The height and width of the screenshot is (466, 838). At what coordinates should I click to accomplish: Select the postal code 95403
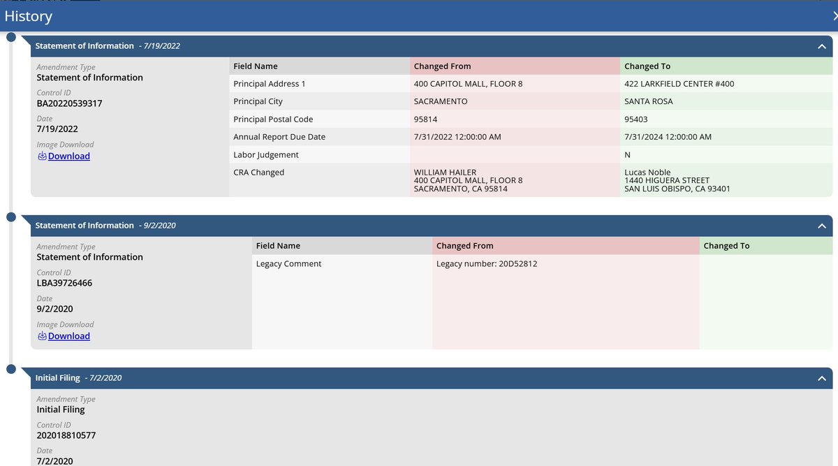click(x=636, y=119)
